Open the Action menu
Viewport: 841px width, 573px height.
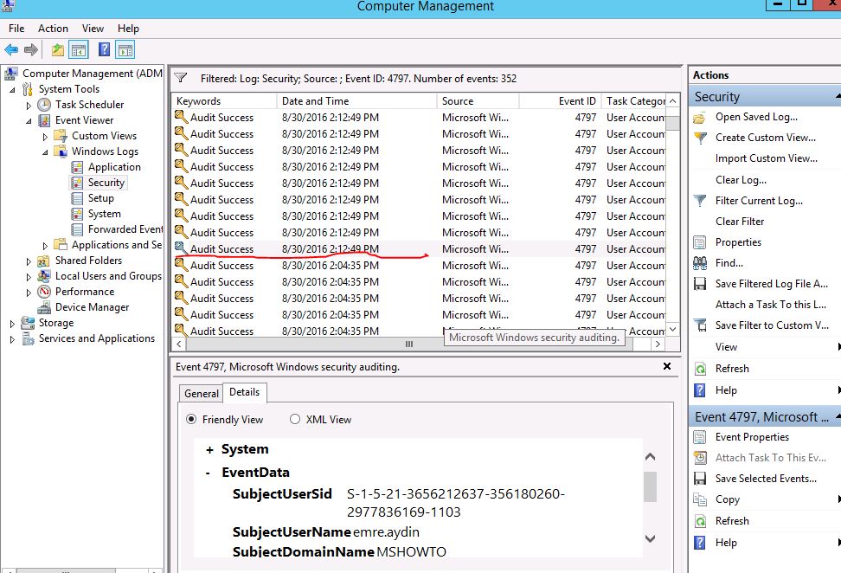click(53, 29)
